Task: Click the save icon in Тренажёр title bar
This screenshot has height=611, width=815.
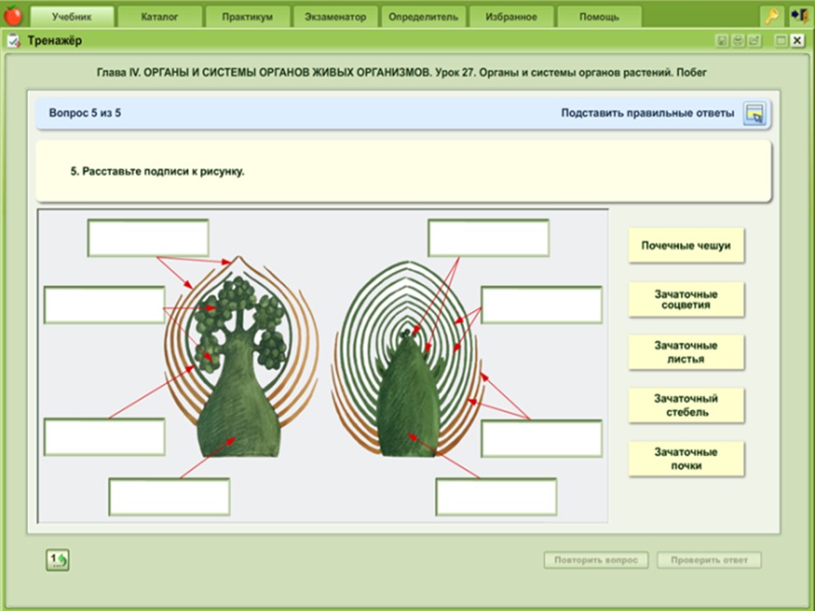Action: pyautogui.click(x=722, y=41)
